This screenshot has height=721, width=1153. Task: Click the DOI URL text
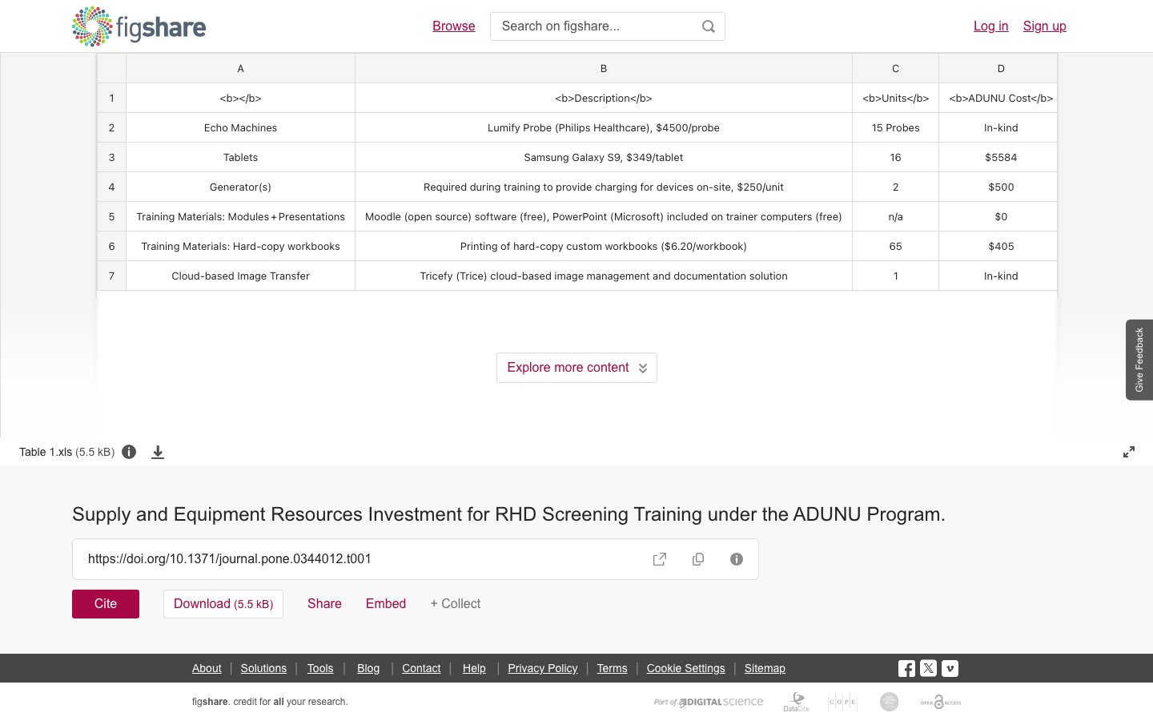click(230, 559)
